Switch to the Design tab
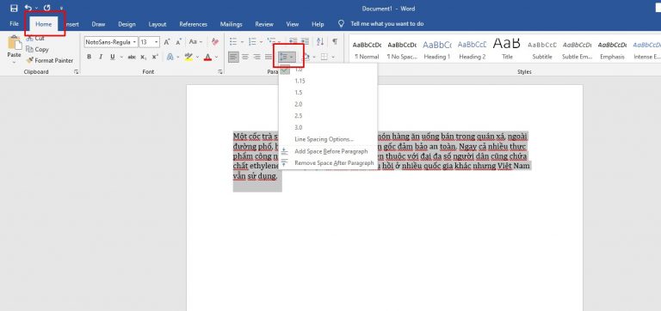 pos(127,24)
